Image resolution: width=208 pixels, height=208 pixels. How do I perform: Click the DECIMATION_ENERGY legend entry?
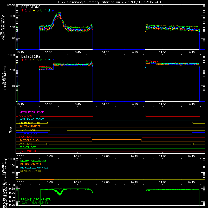coord(33,161)
